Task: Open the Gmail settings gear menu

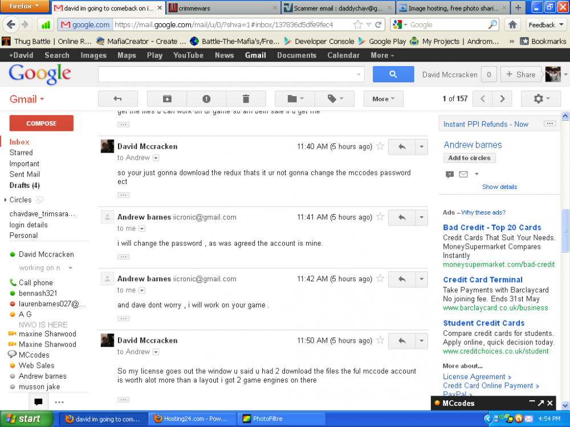Action: pyautogui.click(x=540, y=98)
